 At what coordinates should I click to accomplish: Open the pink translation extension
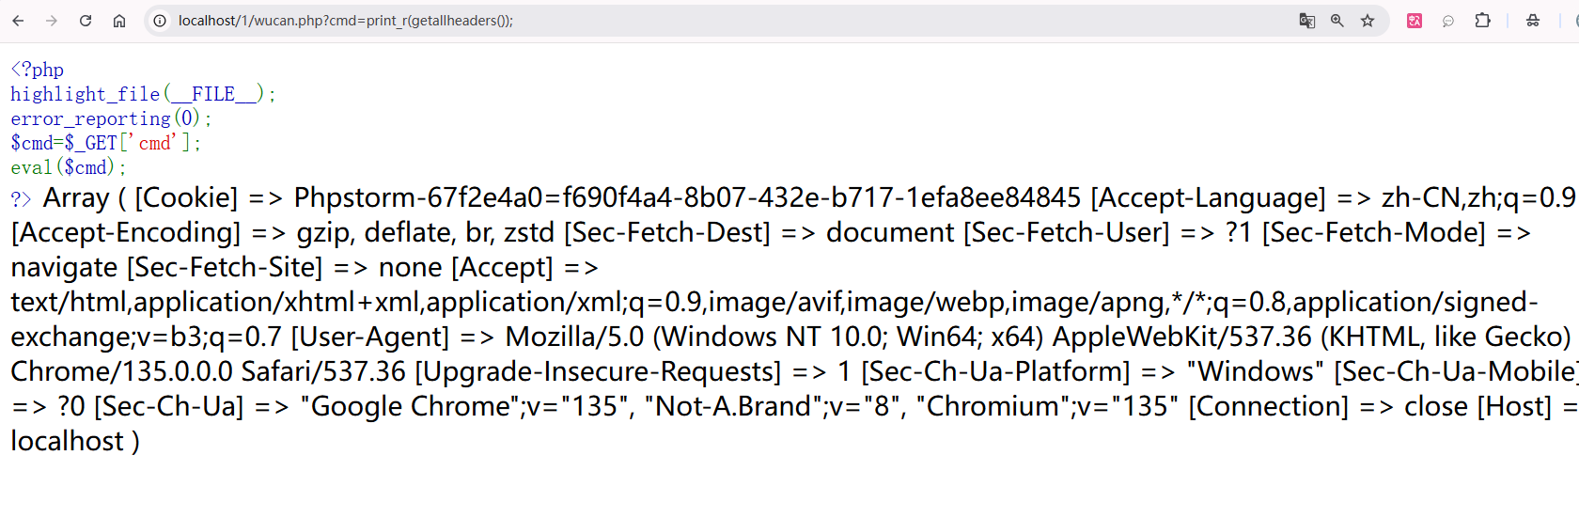[x=1415, y=21]
